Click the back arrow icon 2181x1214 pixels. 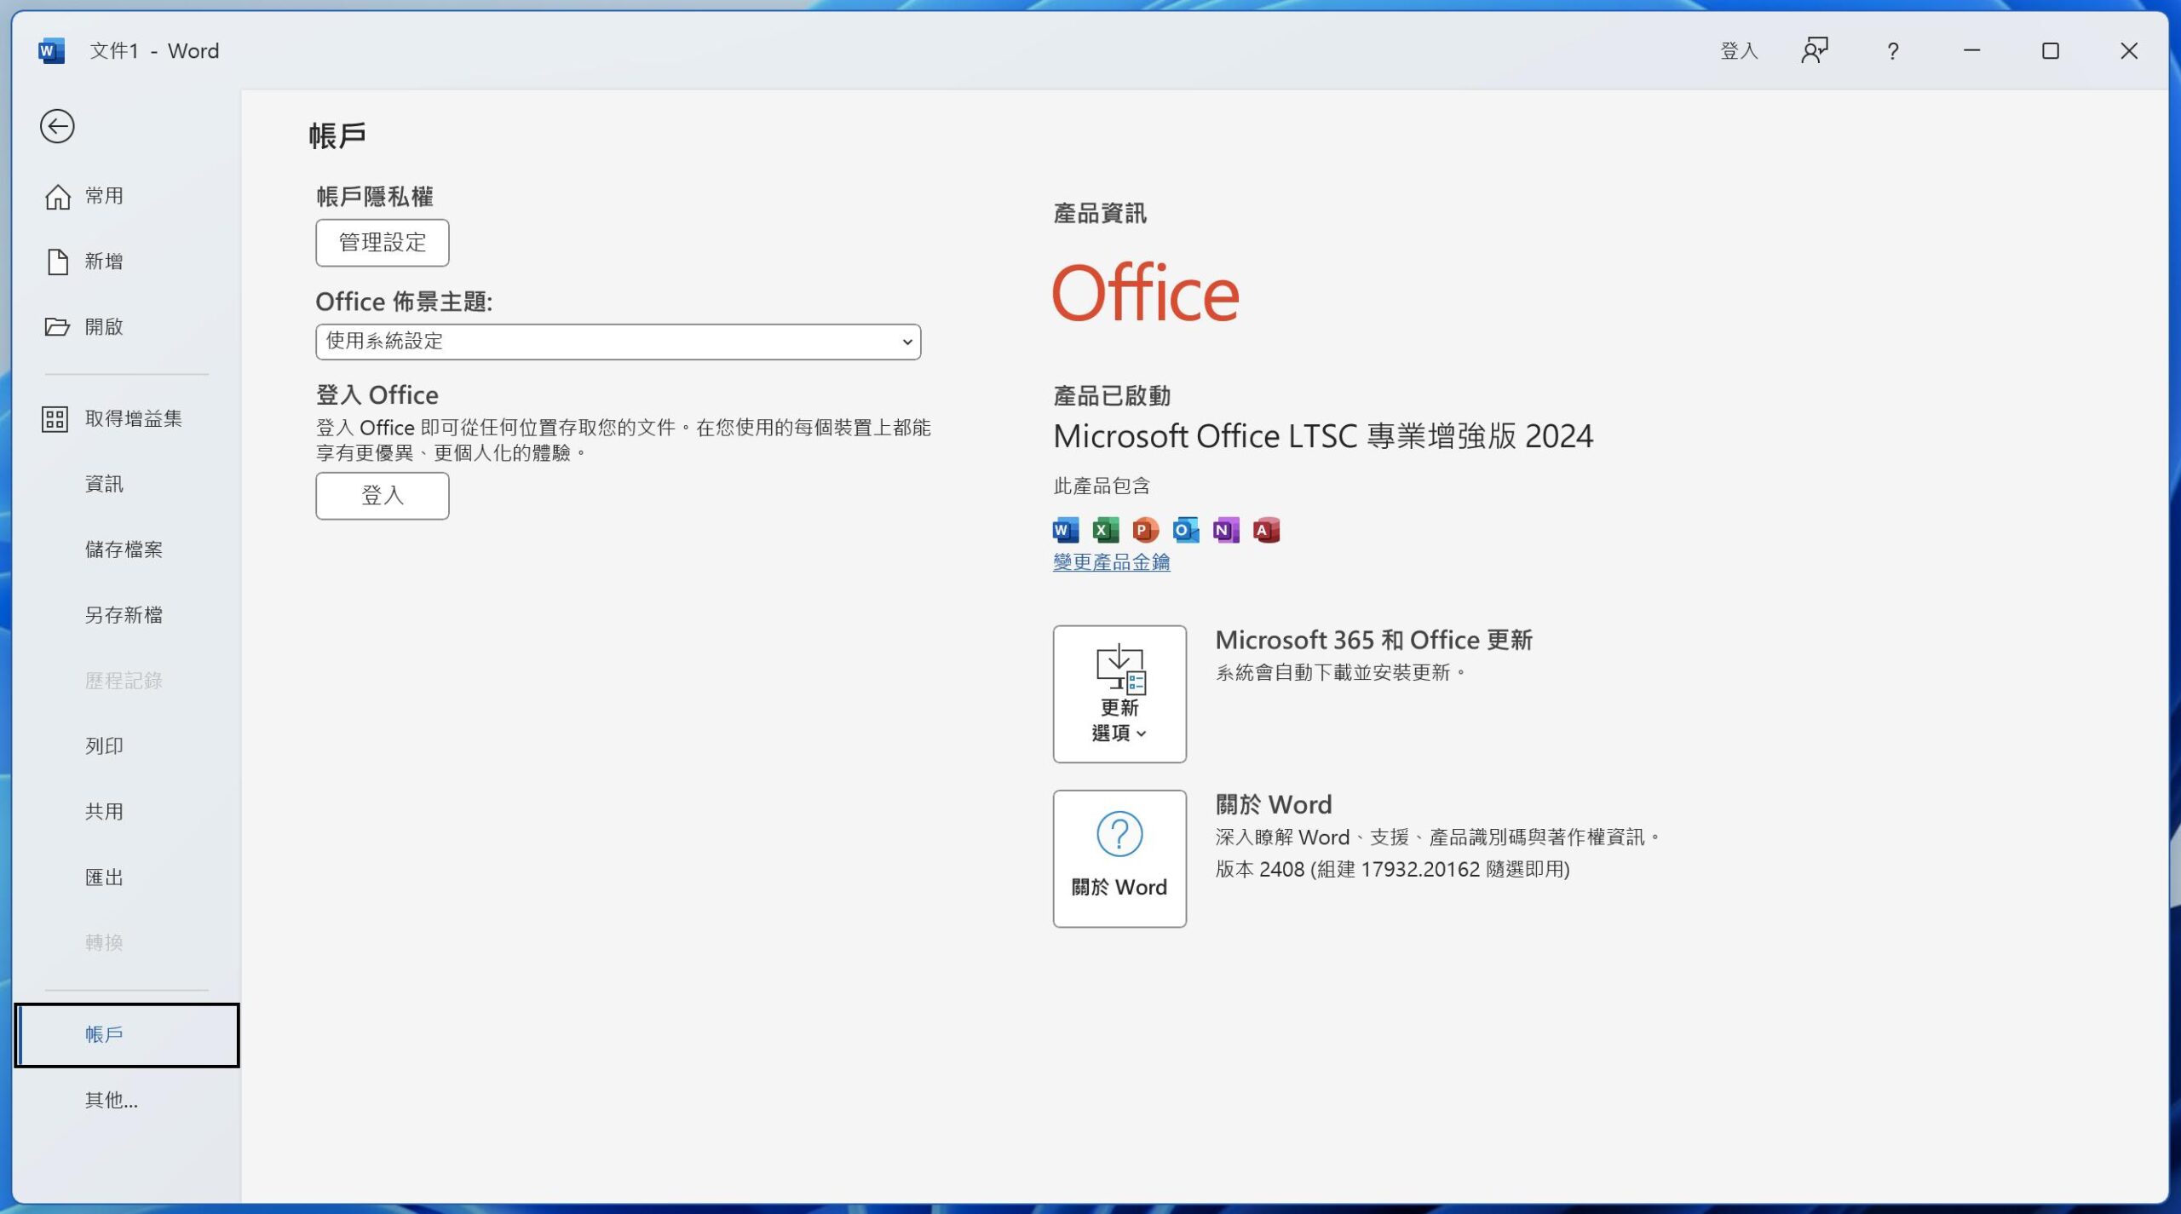pos(57,127)
